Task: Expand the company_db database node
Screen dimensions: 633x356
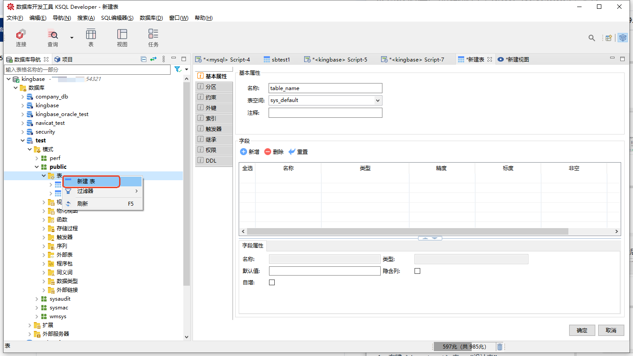Action: click(23, 97)
